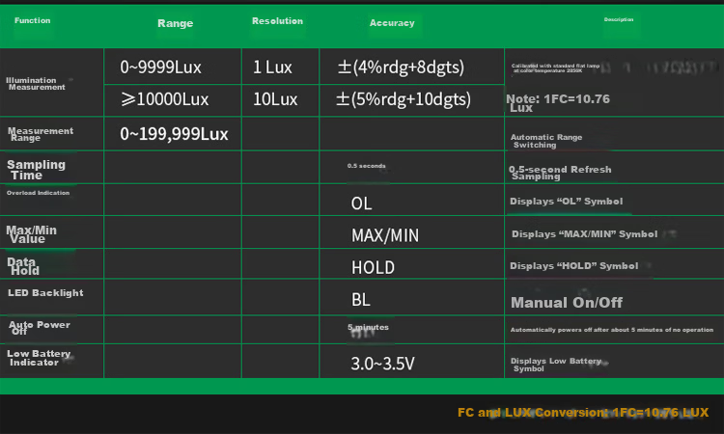The height and width of the screenshot is (434, 724).
Task: Click the 'Note: 1FC=10.76 Lux' description
Action: click(x=558, y=103)
